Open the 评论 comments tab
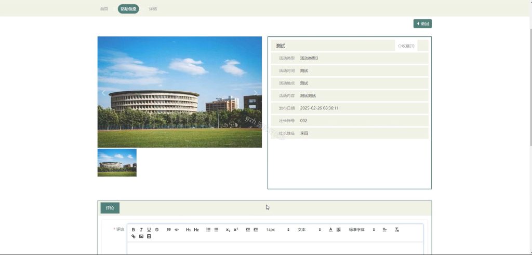Viewport: 532px width, 255px height. (110, 208)
